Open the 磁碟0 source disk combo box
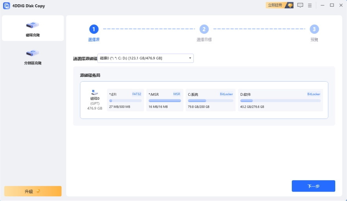Viewport: 347px width, 201px height. coord(145,58)
